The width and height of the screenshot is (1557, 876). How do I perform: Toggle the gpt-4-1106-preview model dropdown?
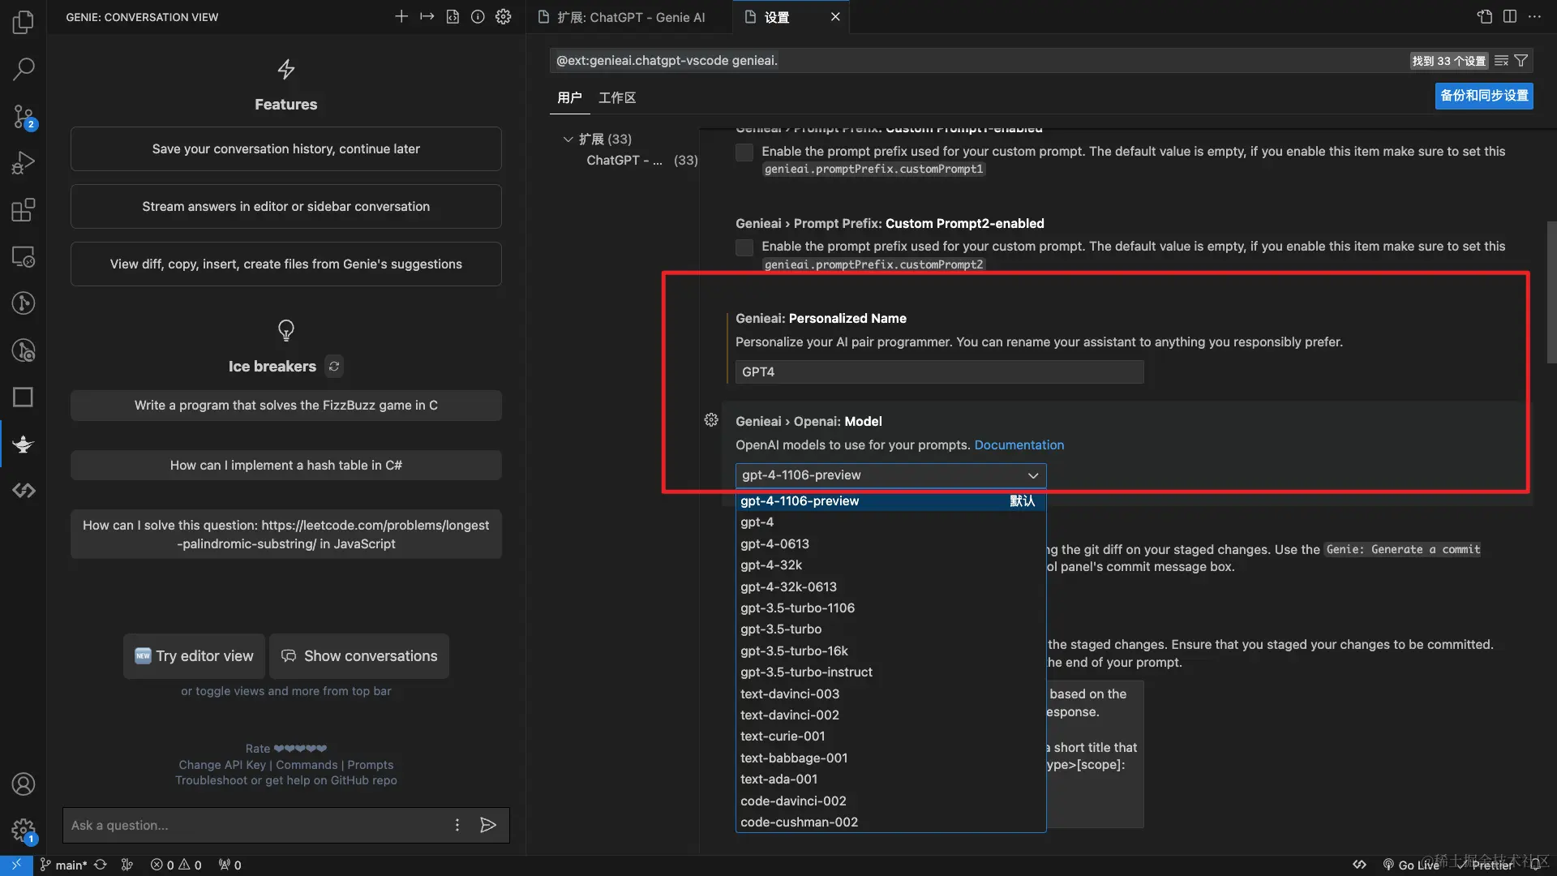tap(890, 475)
